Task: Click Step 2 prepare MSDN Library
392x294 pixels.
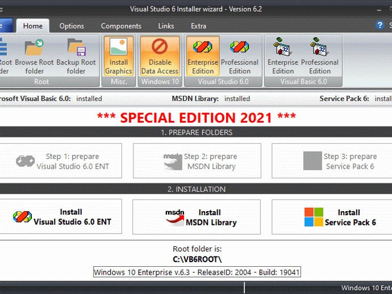Action: 197,161
